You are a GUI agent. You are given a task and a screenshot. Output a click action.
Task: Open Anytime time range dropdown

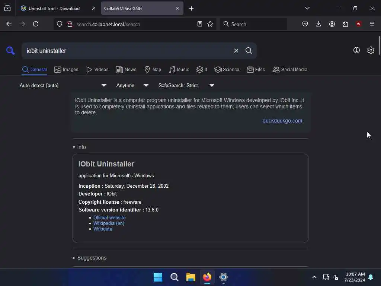132,85
